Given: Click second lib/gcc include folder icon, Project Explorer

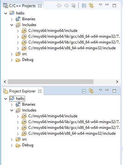Looking at the screenshot, I should coord(24,128).
